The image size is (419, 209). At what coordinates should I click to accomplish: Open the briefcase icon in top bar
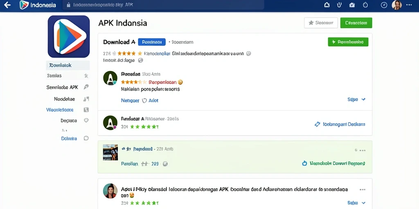click(x=352, y=5)
